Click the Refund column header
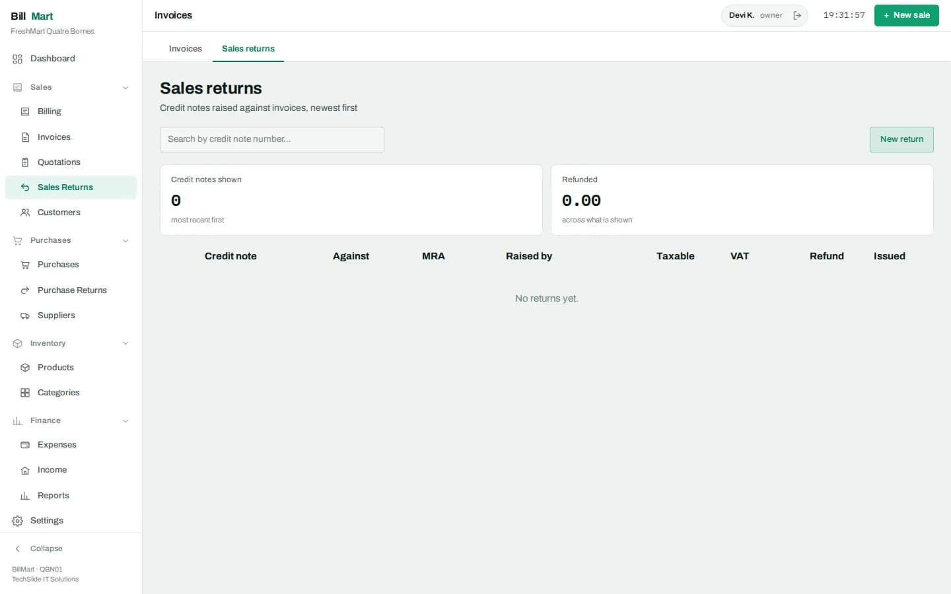This screenshot has height=594, width=951. pos(827,256)
